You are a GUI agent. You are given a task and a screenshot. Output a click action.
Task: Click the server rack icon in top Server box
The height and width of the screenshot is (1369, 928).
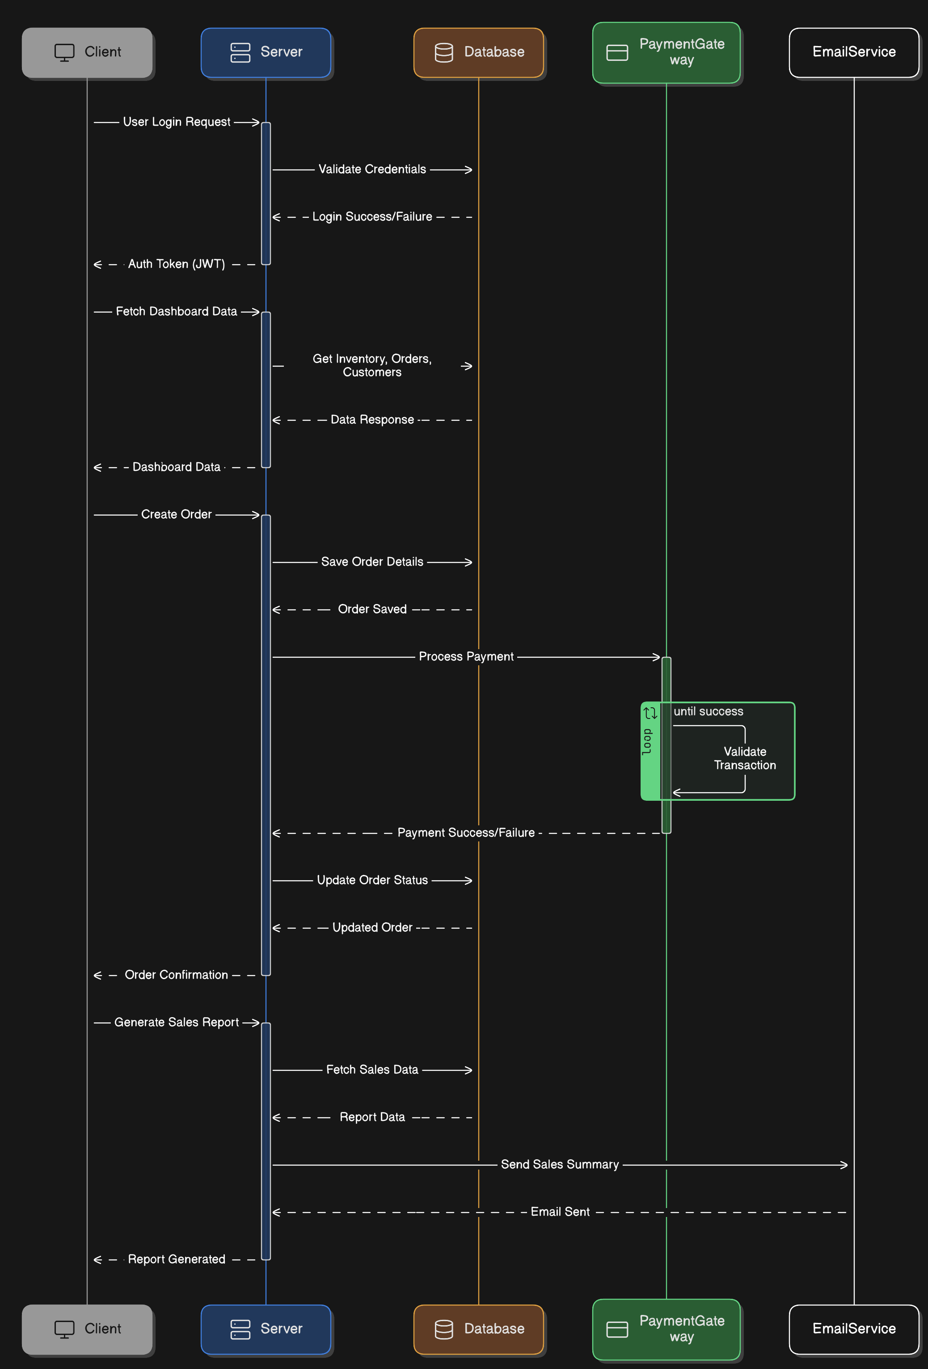coord(240,52)
